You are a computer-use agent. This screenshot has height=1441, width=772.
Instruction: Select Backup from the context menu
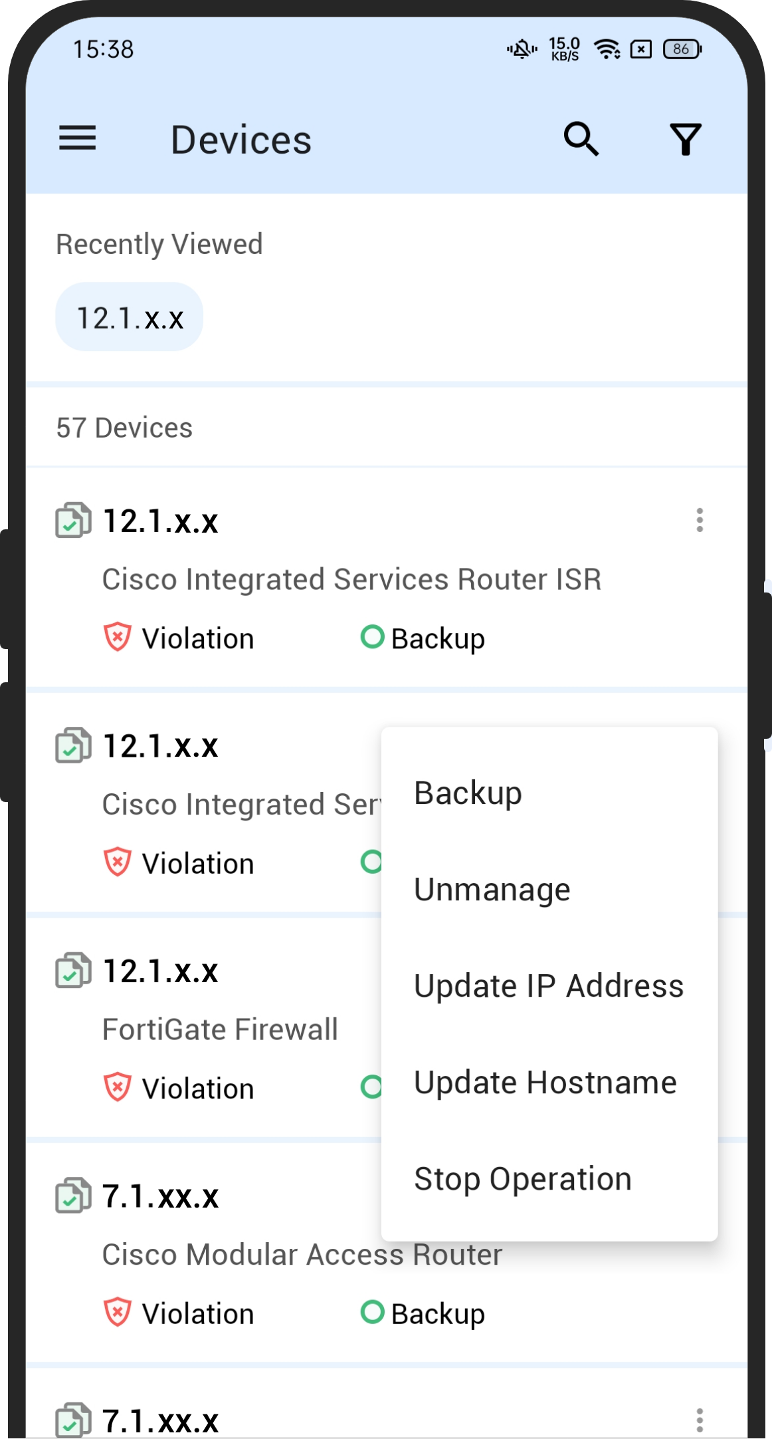click(468, 793)
